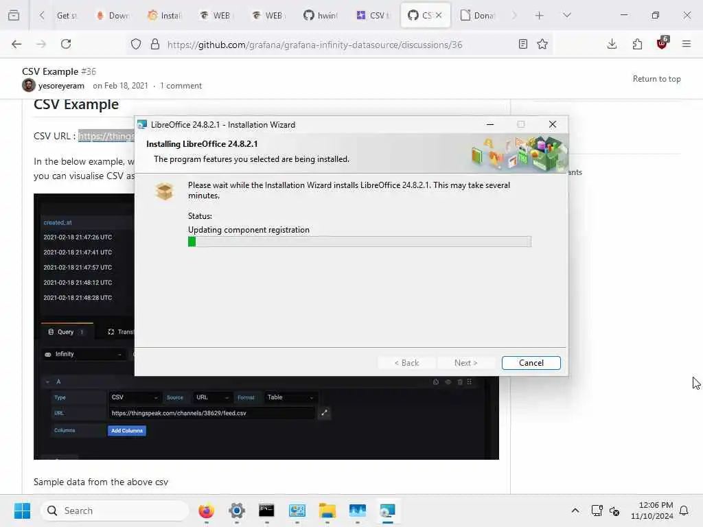Screen dimensions: 703x527
Task: Open the Firefox downloads panel
Action: [612, 44]
